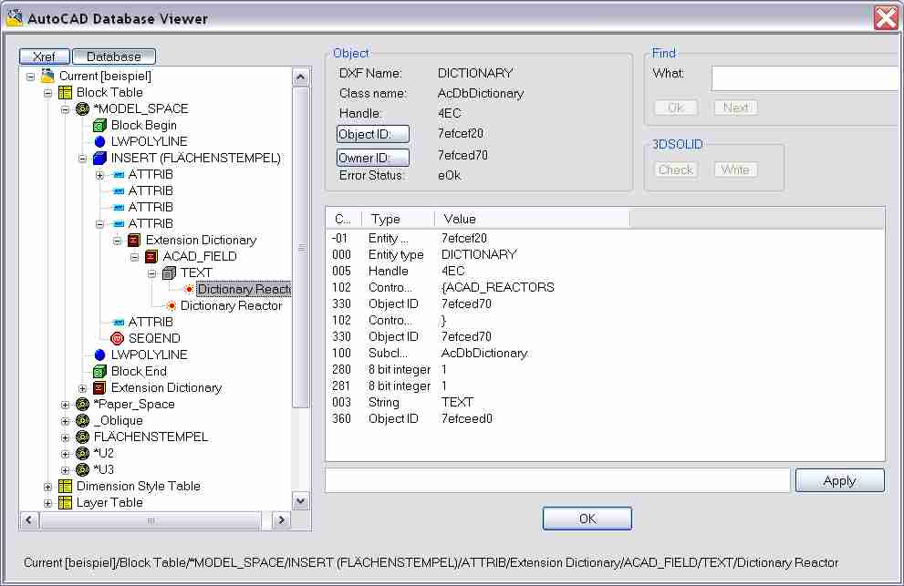Screen dimensions: 904x586
Task: Click the AutoCAD Database Viewer title icon
Action: click(15, 18)
